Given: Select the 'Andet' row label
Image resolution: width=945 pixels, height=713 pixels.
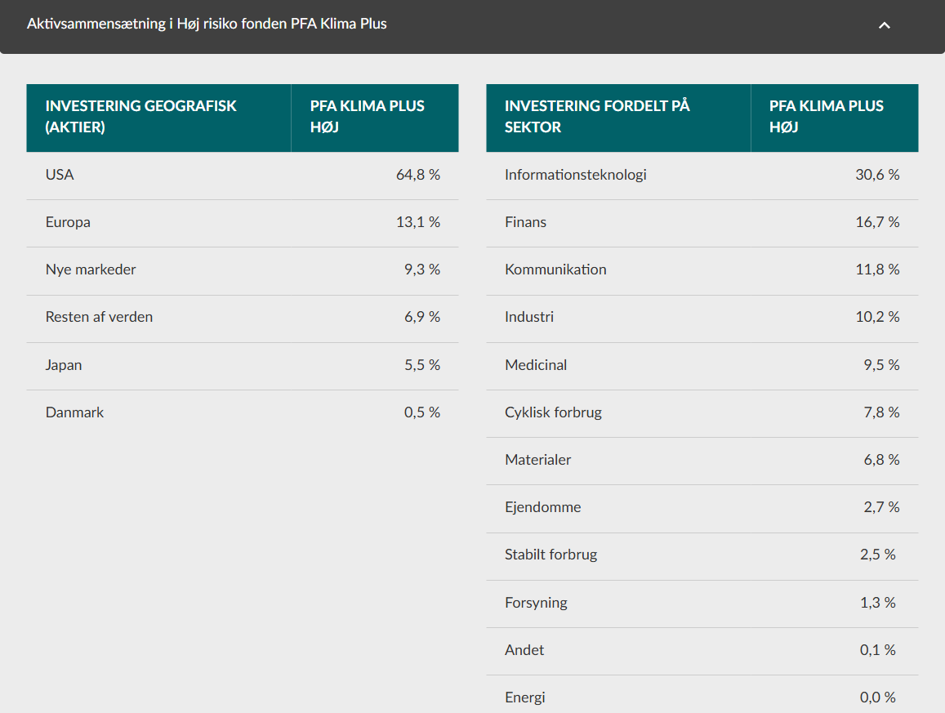Looking at the screenshot, I should [x=524, y=650].
